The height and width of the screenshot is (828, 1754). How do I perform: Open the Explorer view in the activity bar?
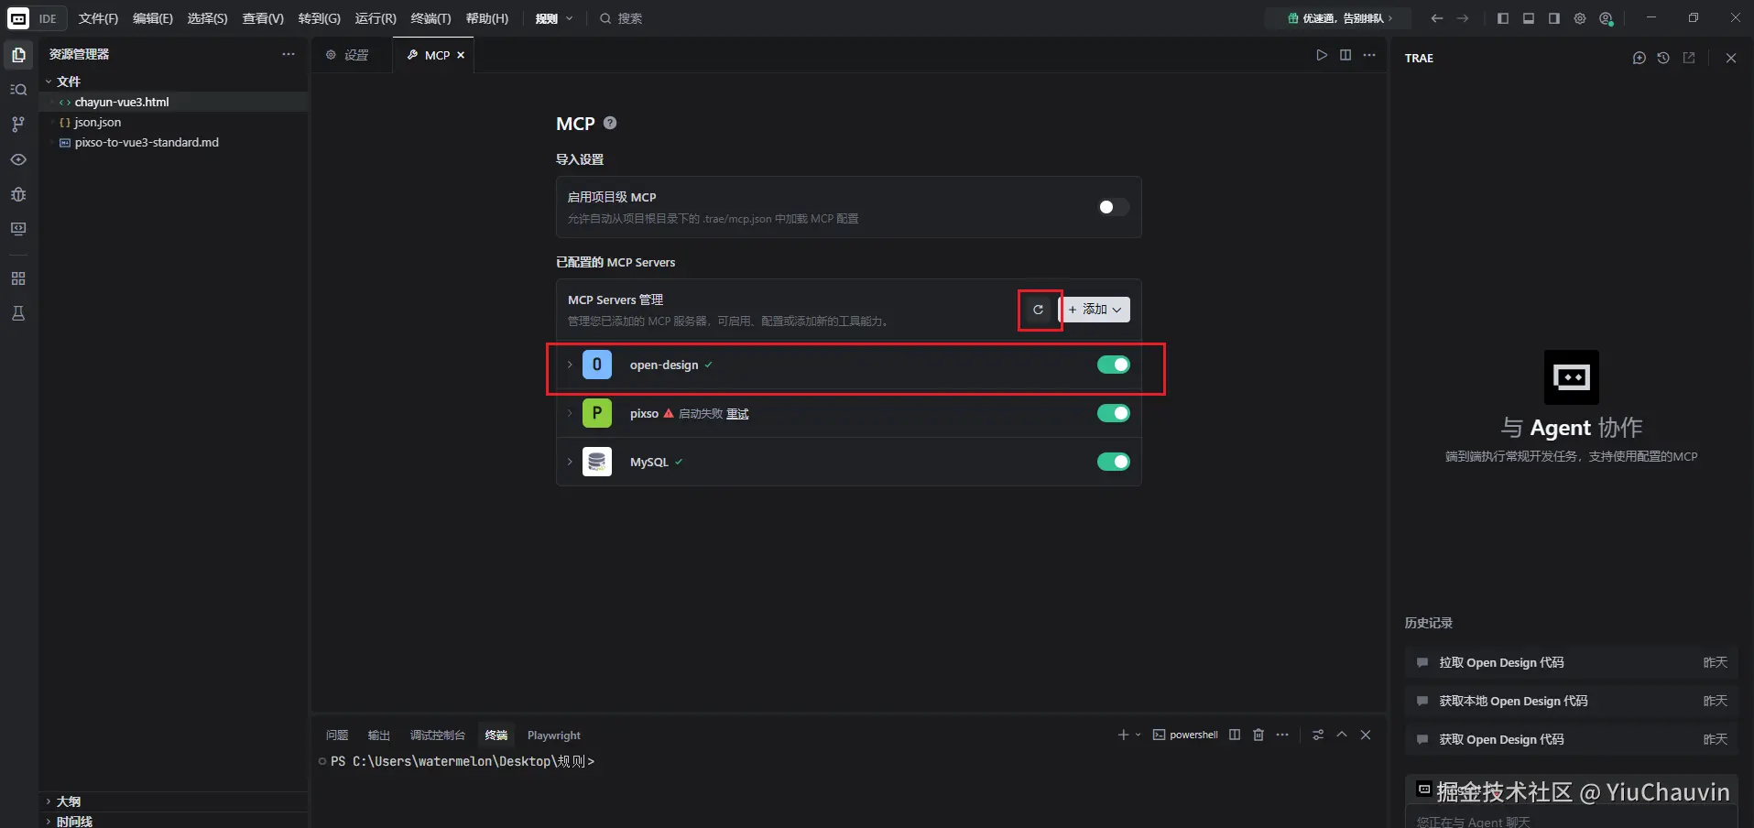pos(18,55)
